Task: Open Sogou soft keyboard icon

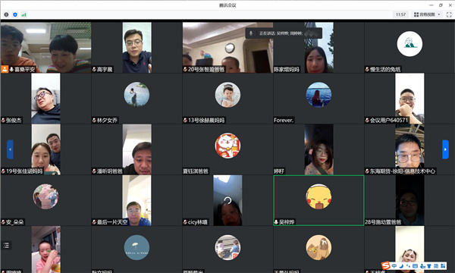Action: tap(416, 265)
